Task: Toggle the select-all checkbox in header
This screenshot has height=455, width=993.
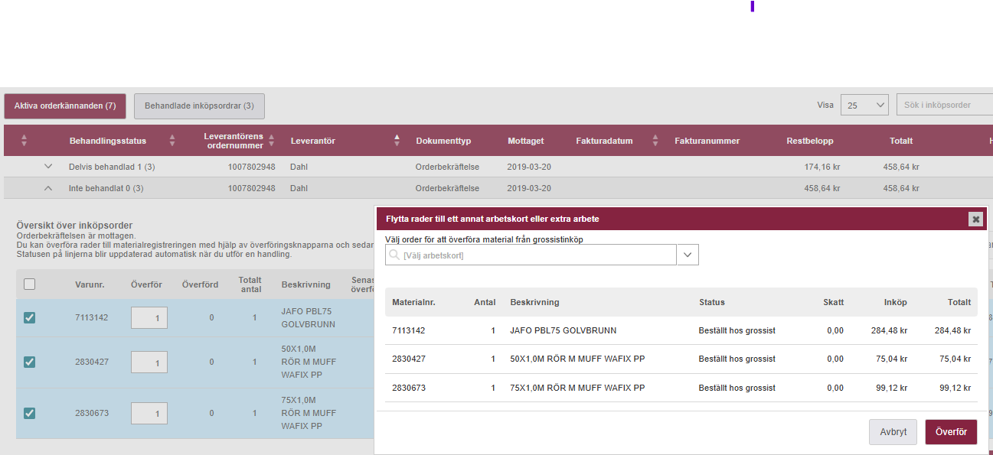Action: 29,284
